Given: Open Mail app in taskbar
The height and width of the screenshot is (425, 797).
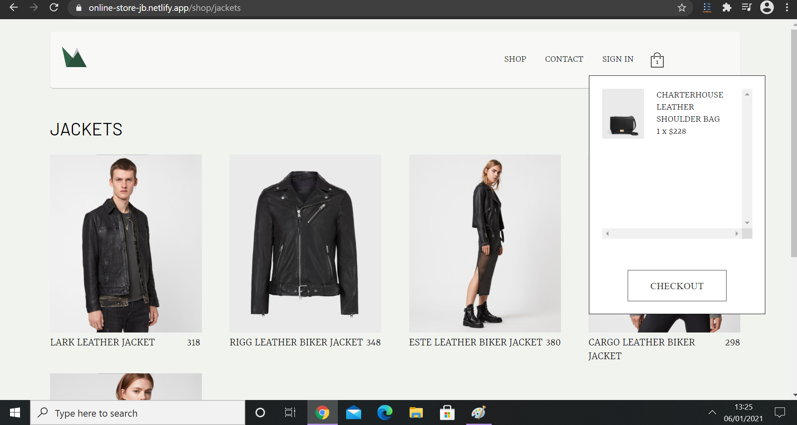Looking at the screenshot, I should pyautogui.click(x=354, y=412).
